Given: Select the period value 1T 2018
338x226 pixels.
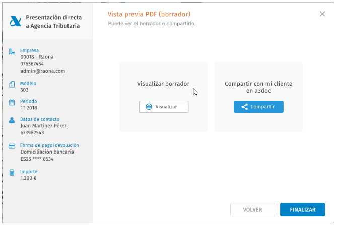Looking at the screenshot, I should point(29,108).
